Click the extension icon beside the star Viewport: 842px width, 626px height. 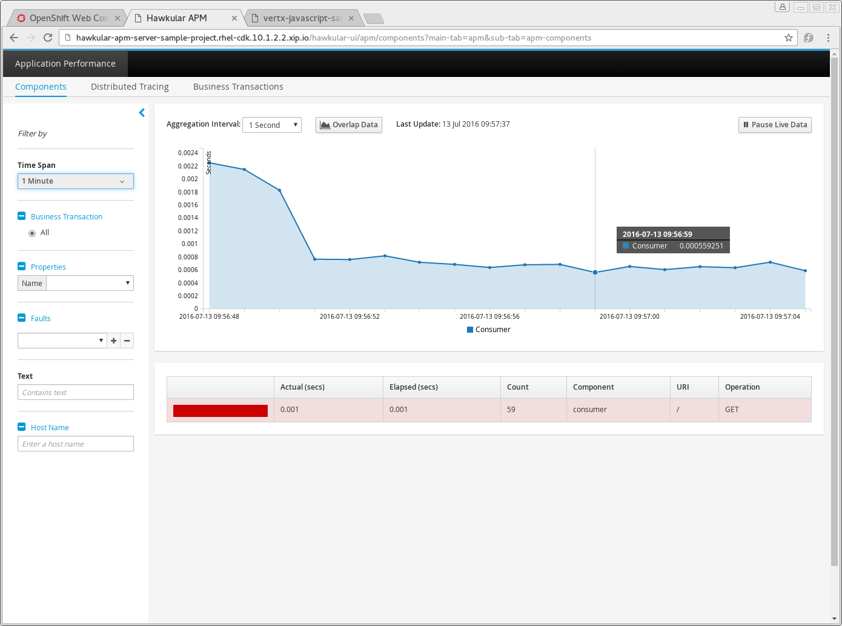(809, 38)
